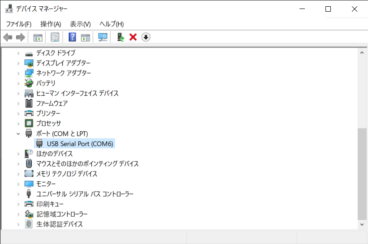
Task: Open the 操作(A) menu
Action: pyautogui.click(x=51, y=24)
